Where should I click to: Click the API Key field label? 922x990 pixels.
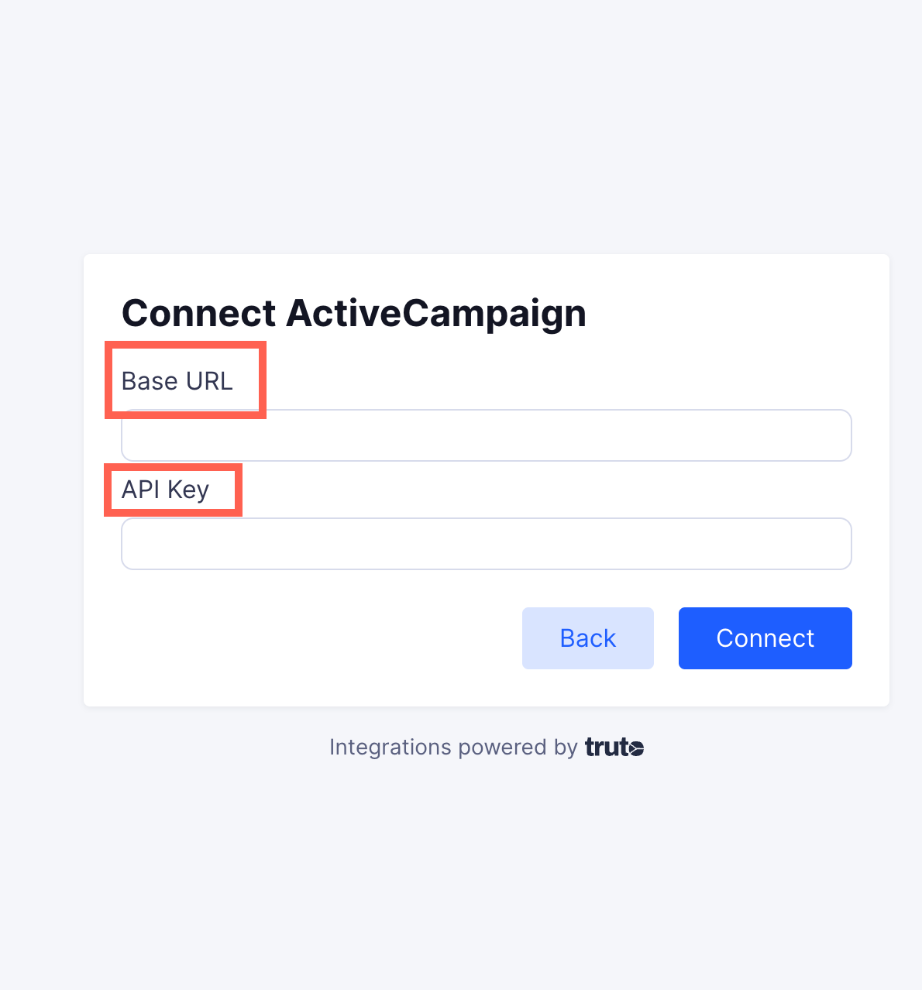[166, 490]
